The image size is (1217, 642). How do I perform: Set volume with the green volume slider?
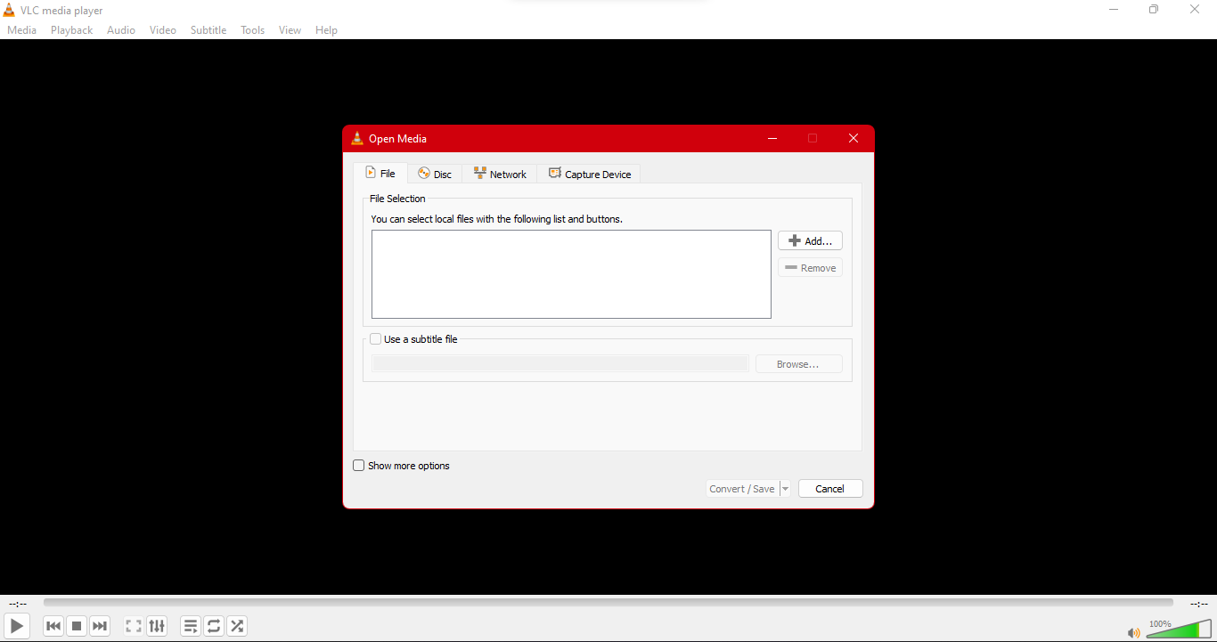1178,630
